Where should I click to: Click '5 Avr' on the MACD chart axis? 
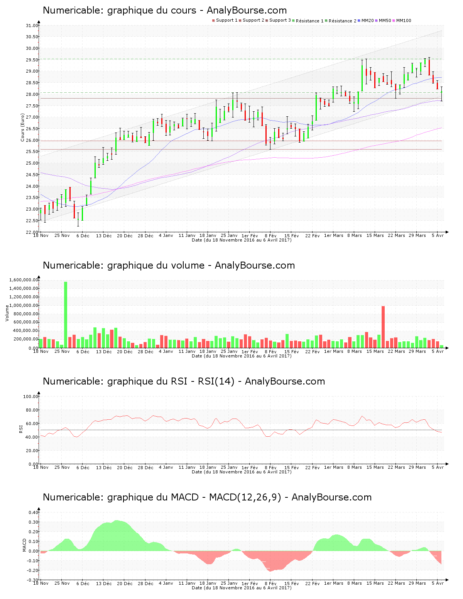(438, 583)
